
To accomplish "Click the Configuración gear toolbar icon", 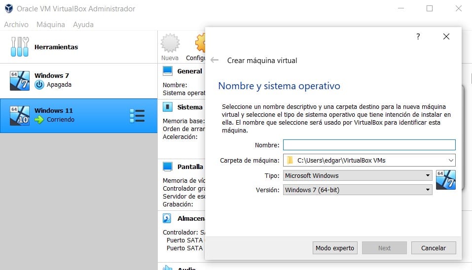I will point(200,43).
